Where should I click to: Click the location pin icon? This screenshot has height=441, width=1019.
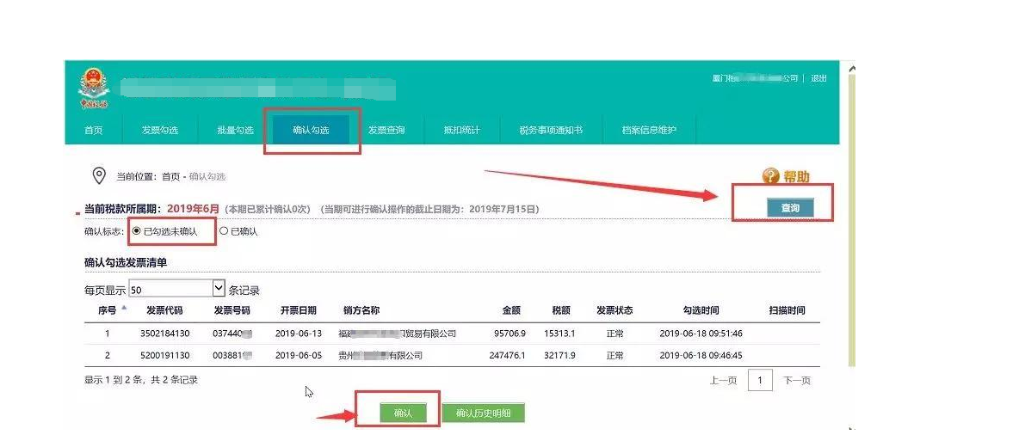(99, 176)
